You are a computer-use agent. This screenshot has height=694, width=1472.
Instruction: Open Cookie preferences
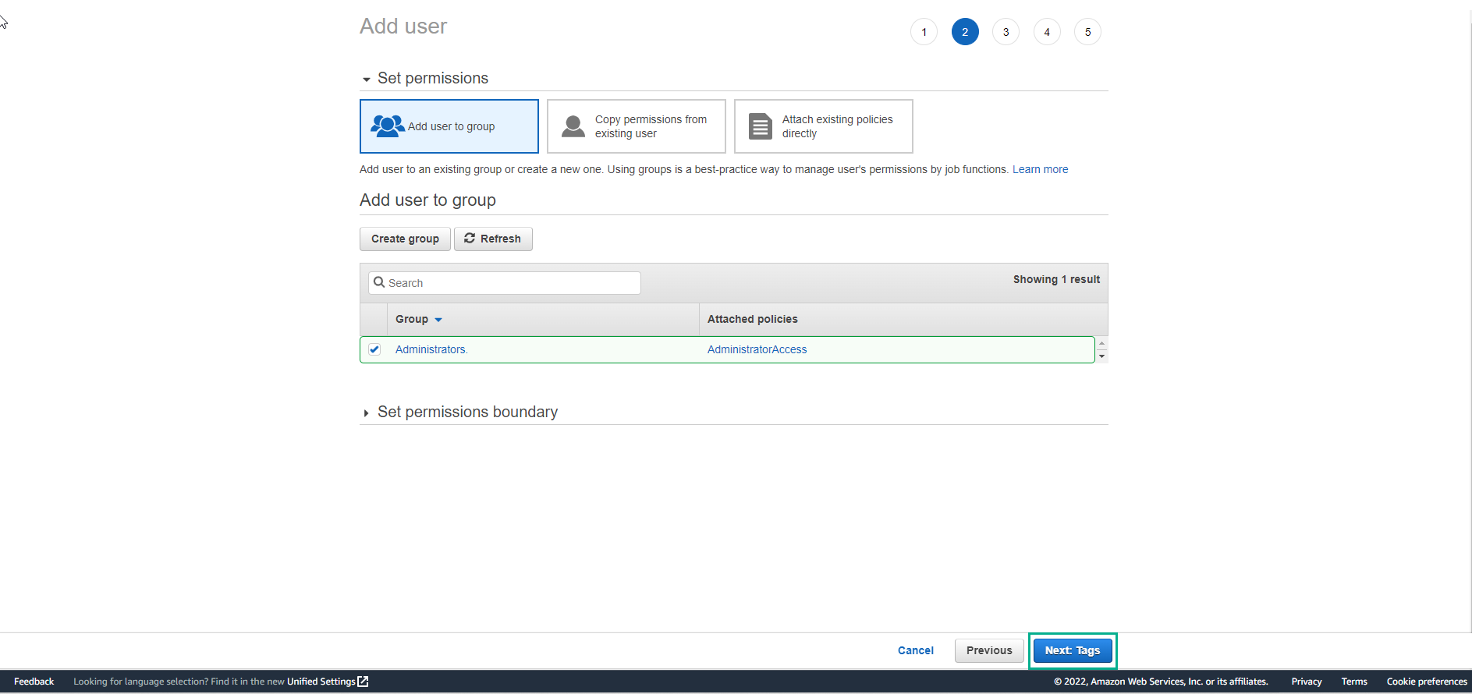[x=1427, y=682]
